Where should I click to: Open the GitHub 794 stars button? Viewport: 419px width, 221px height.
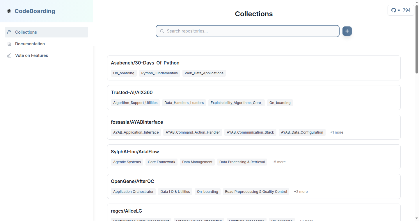[401, 10]
